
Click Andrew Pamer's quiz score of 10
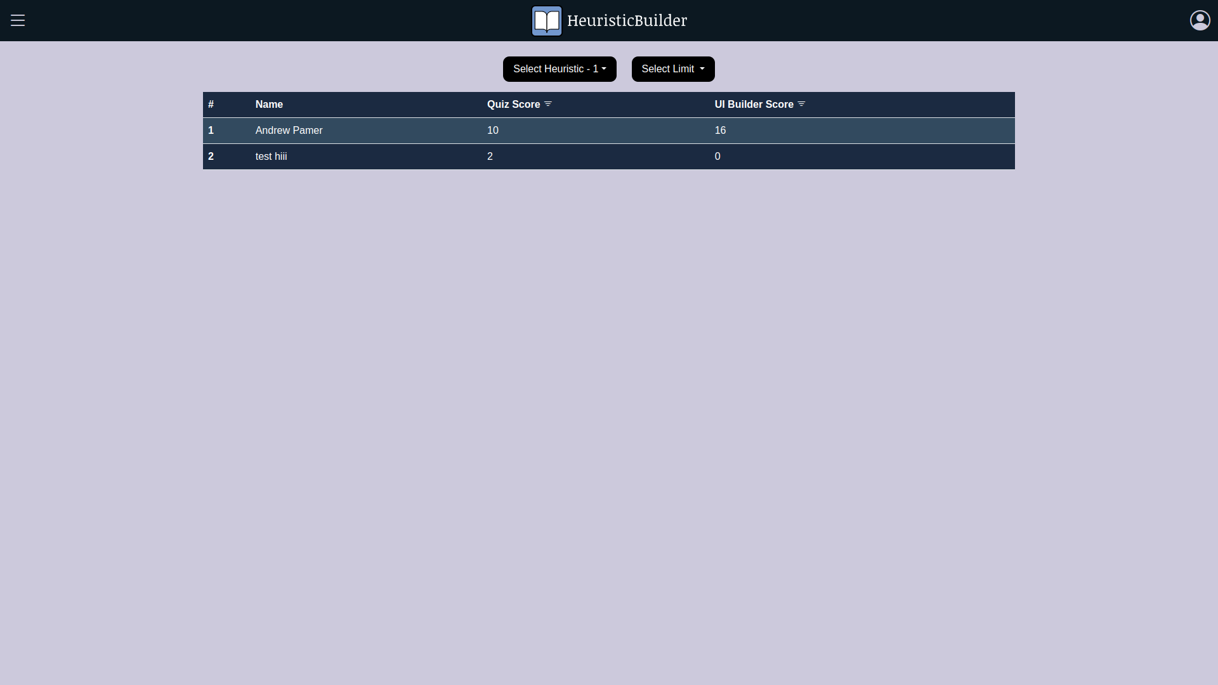pos(493,131)
